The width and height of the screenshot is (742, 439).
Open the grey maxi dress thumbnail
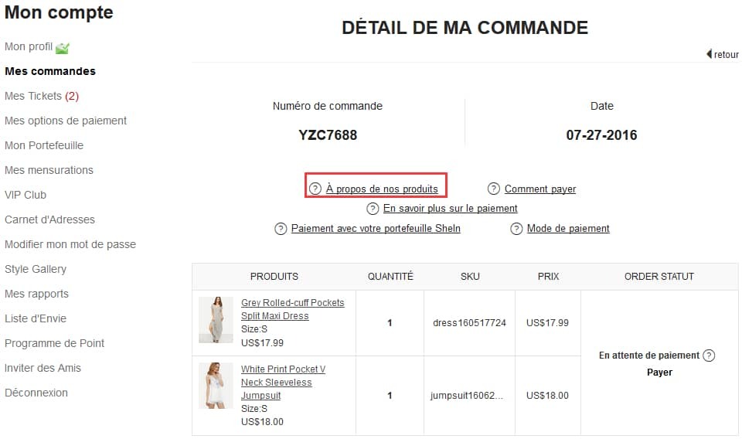[216, 320]
